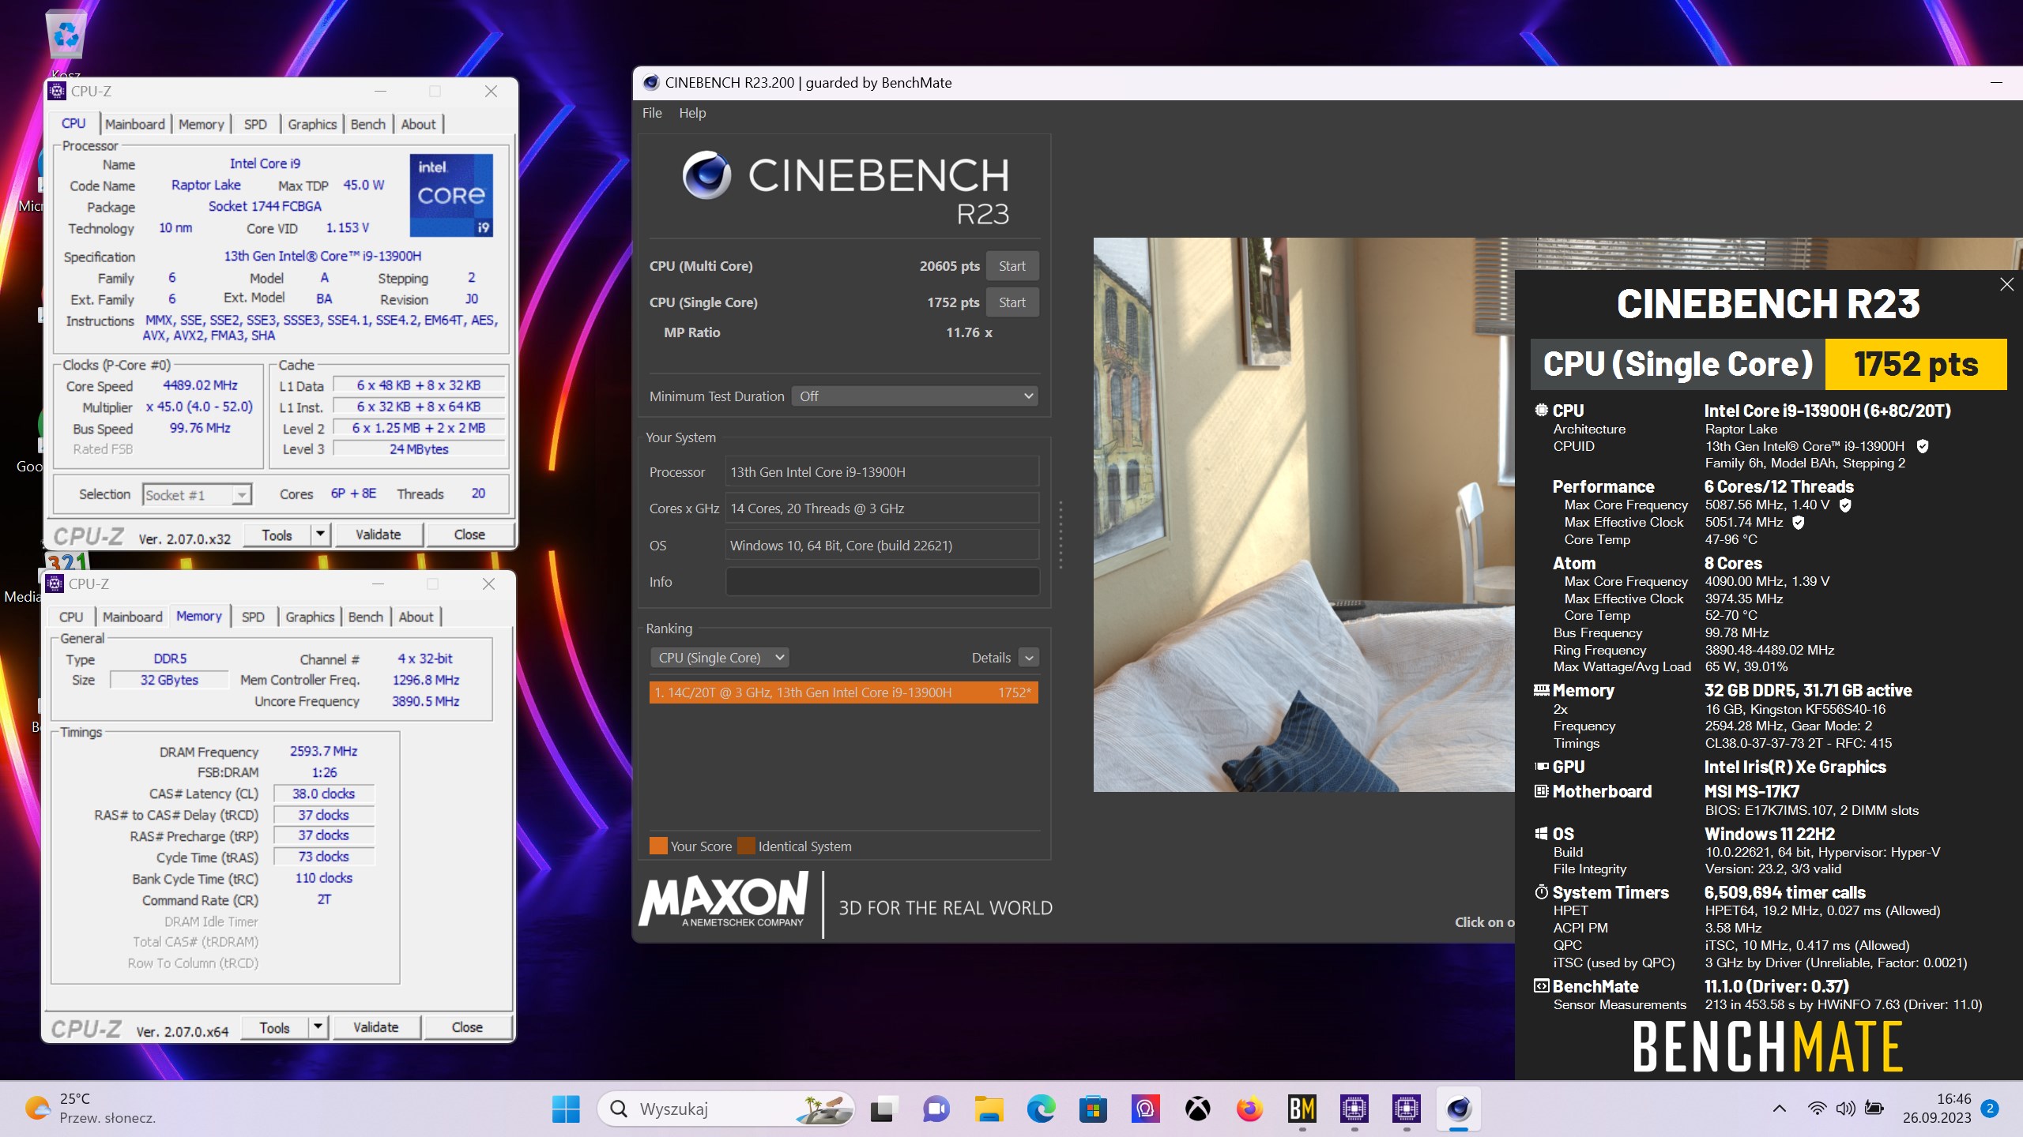Click shield icon beside Max Effective Clock
The image size is (2023, 1137).
(x=1798, y=523)
